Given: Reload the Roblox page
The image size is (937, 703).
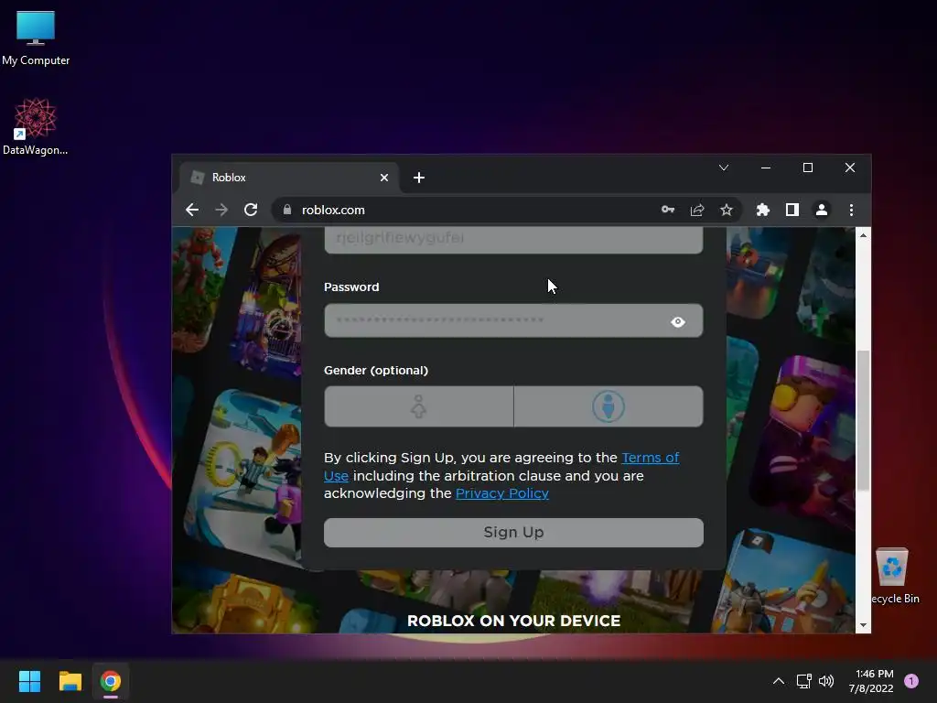Looking at the screenshot, I should tap(251, 210).
